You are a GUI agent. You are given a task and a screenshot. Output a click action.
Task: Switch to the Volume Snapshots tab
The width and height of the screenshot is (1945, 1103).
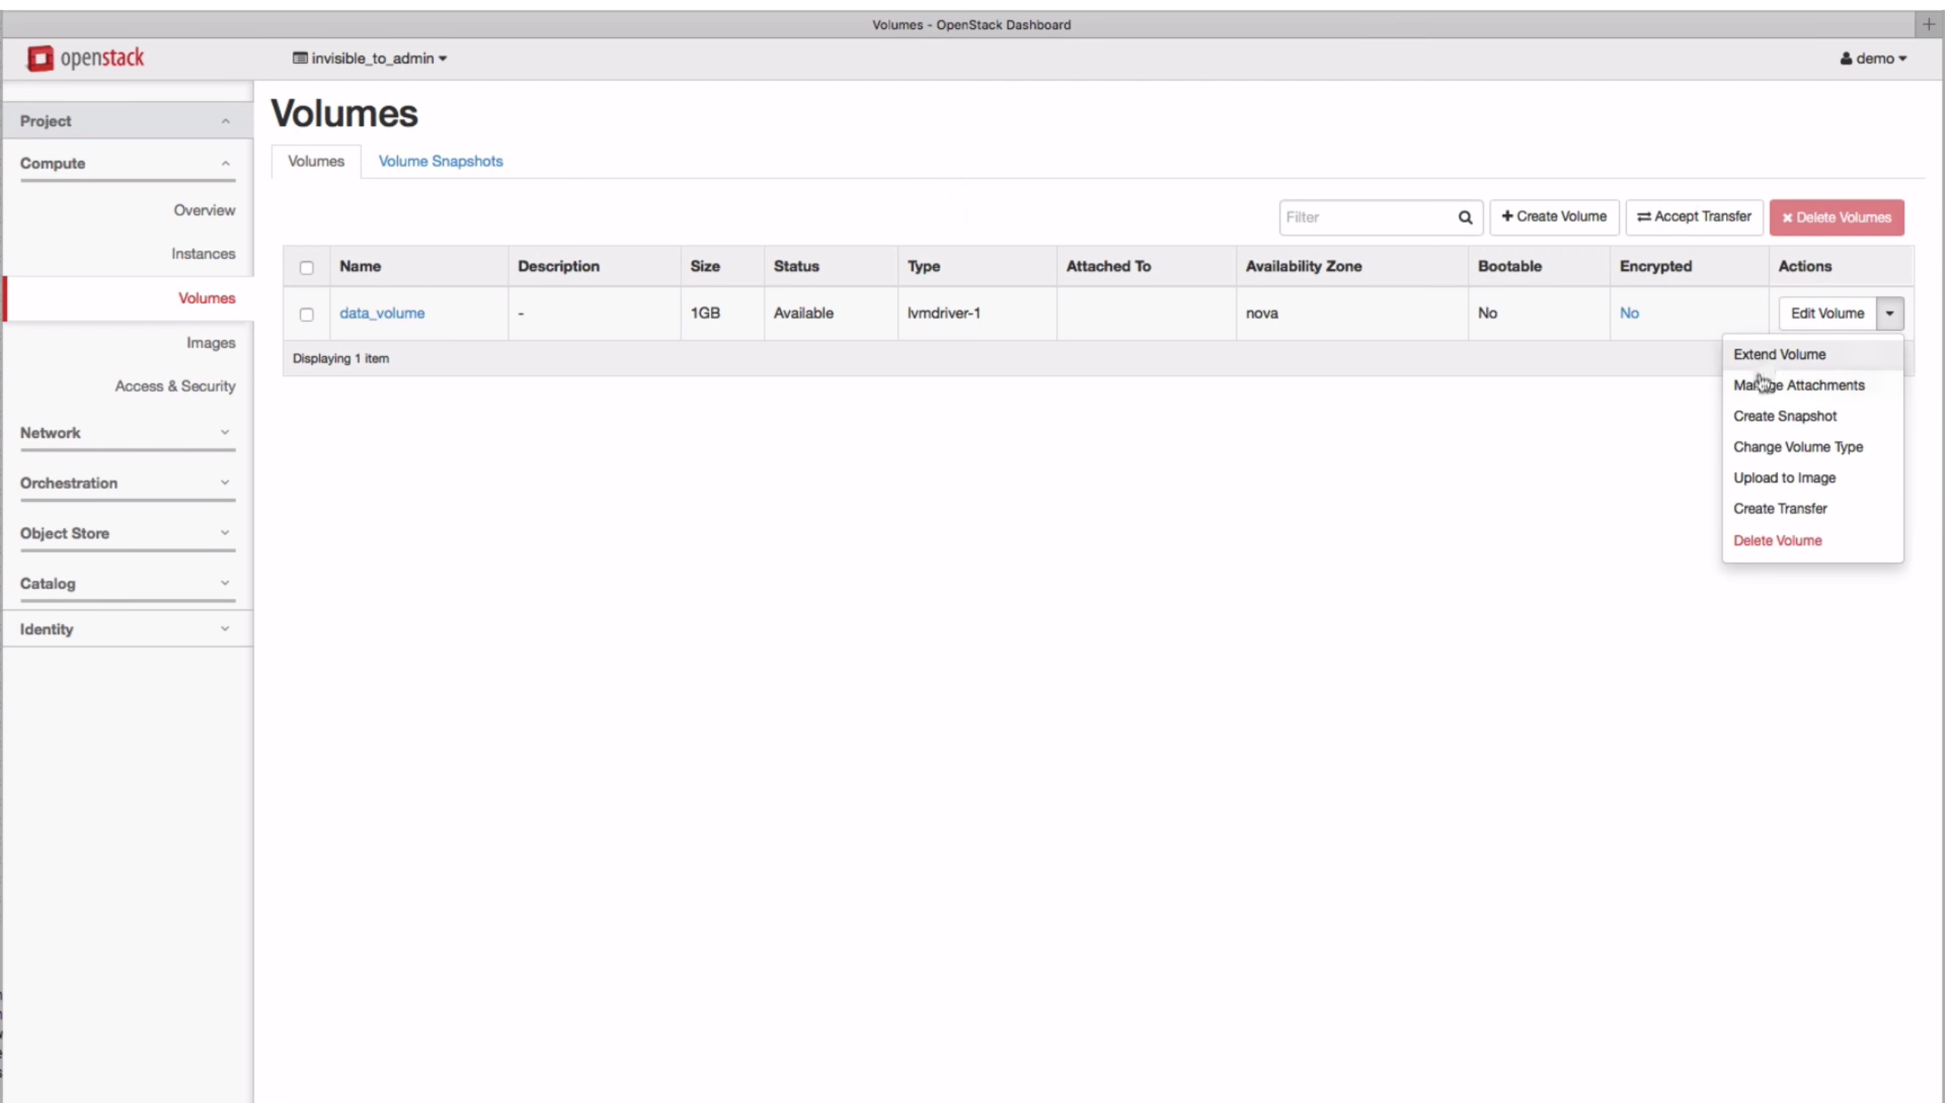coord(441,161)
